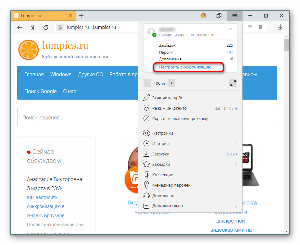Image resolution: width=300 pixels, height=245 pixels.
Task: Turn on incognito mode
Action: tap(169, 108)
